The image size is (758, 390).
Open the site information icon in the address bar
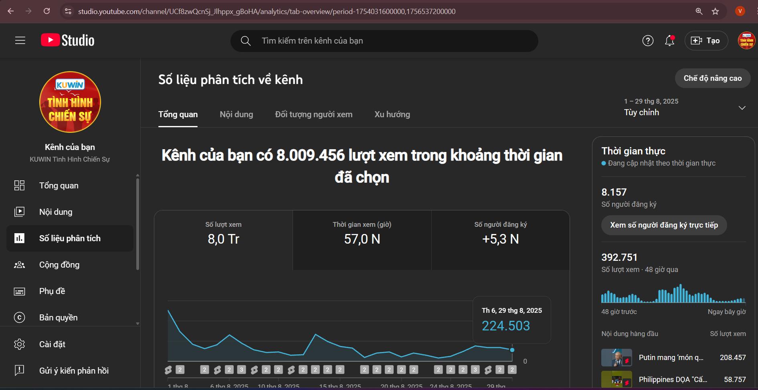pos(68,11)
